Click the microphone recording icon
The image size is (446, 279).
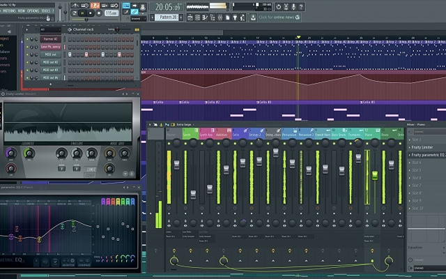point(293,6)
